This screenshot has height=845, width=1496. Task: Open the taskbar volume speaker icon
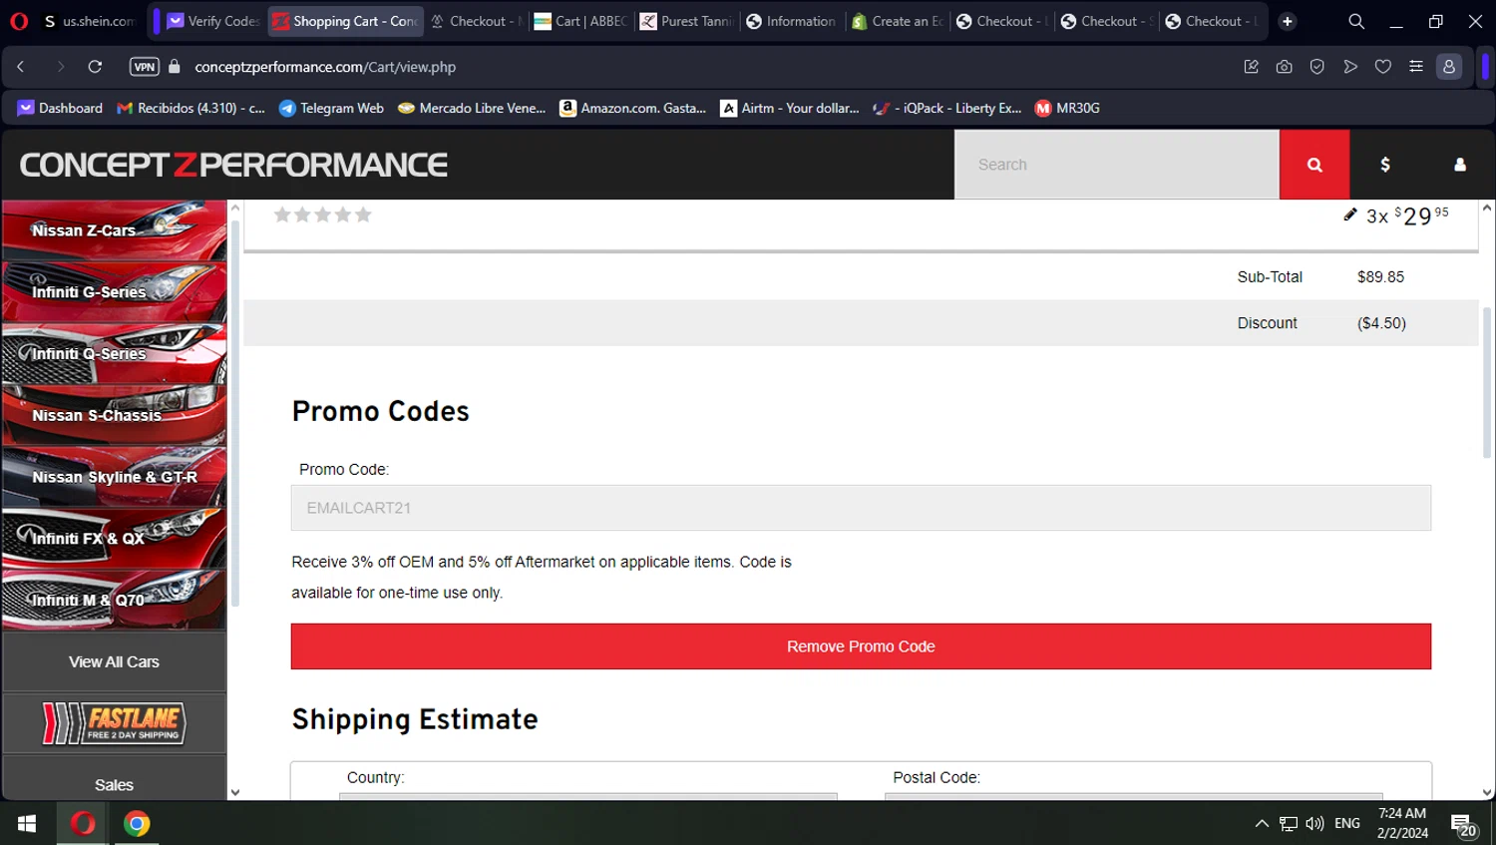coord(1314,823)
